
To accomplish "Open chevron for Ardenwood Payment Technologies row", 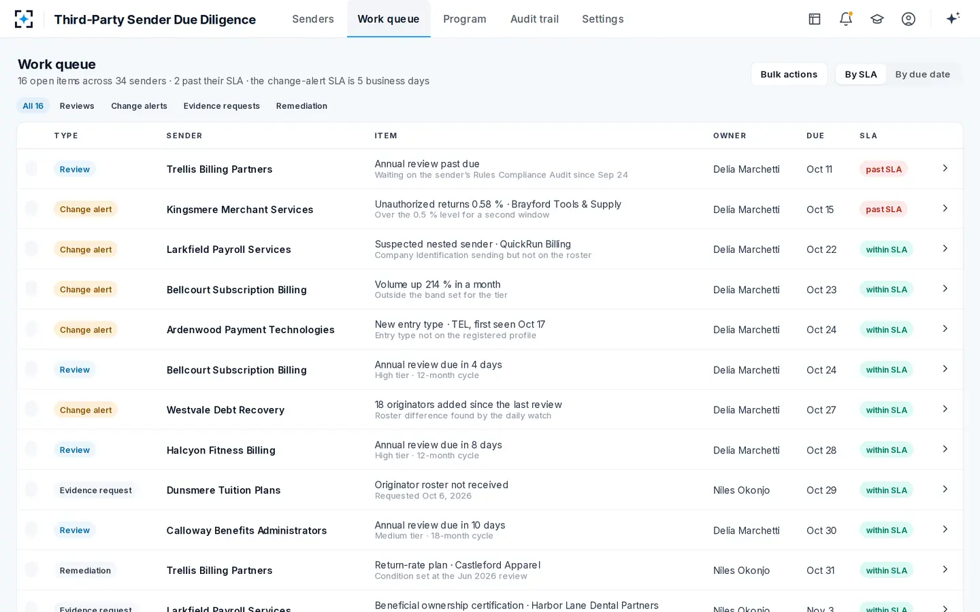I will pyautogui.click(x=945, y=328).
